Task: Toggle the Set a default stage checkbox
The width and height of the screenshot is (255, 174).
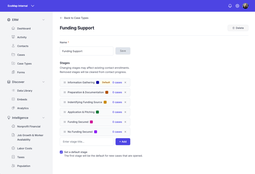Action: [x=61, y=152]
